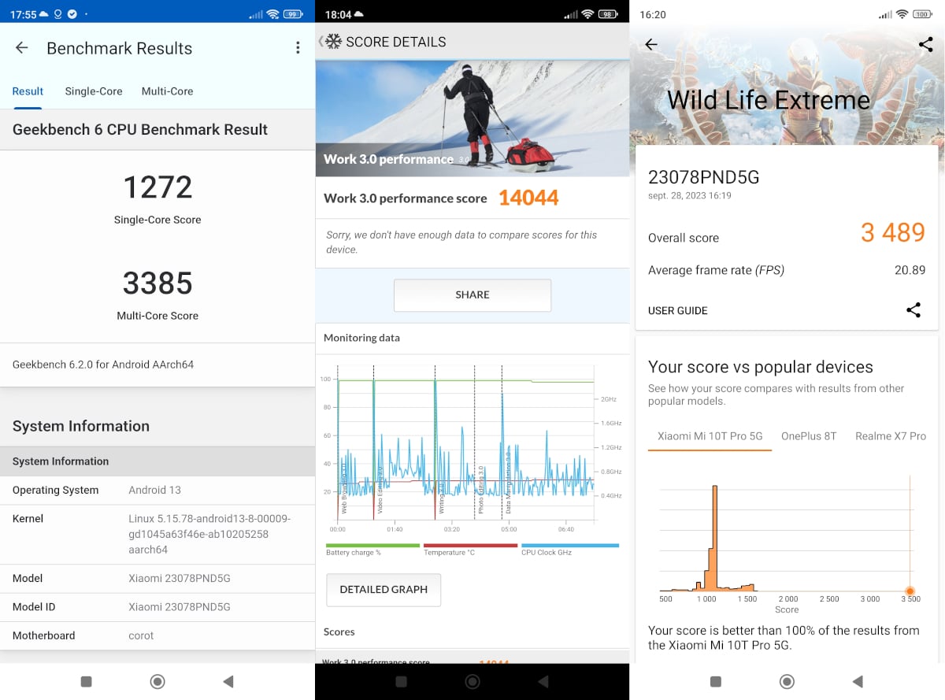Open the Work 3.0 performance skier banner
The width and height of the screenshot is (945, 700).
tap(472, 118)
